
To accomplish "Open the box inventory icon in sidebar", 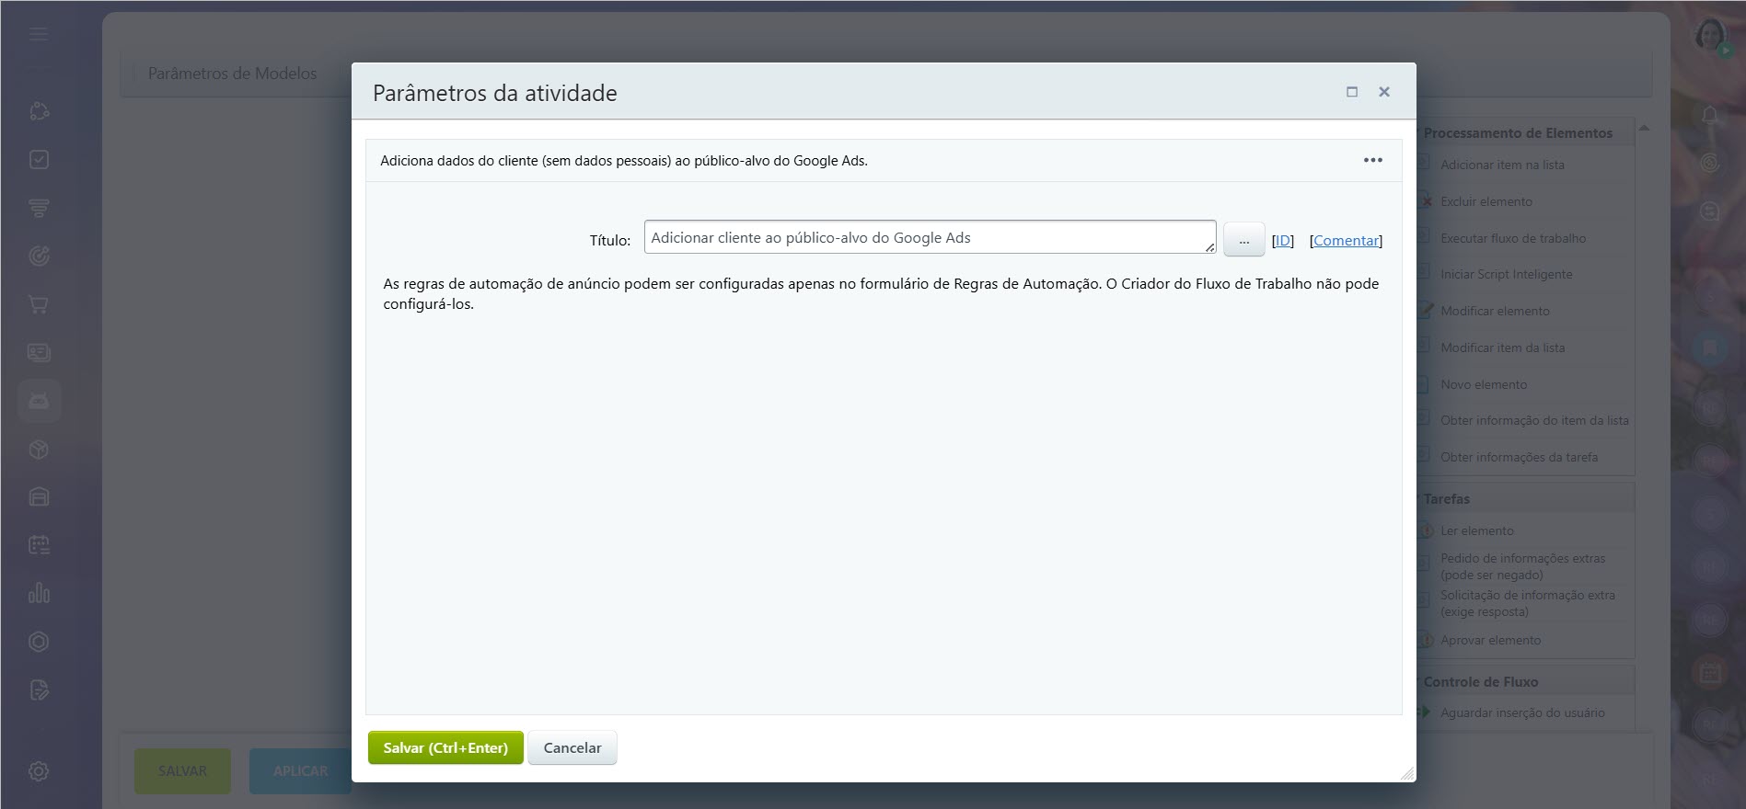I will point(39,450).
